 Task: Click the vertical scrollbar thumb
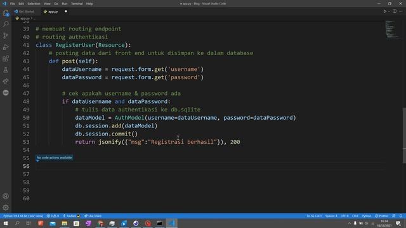[404, 136]
